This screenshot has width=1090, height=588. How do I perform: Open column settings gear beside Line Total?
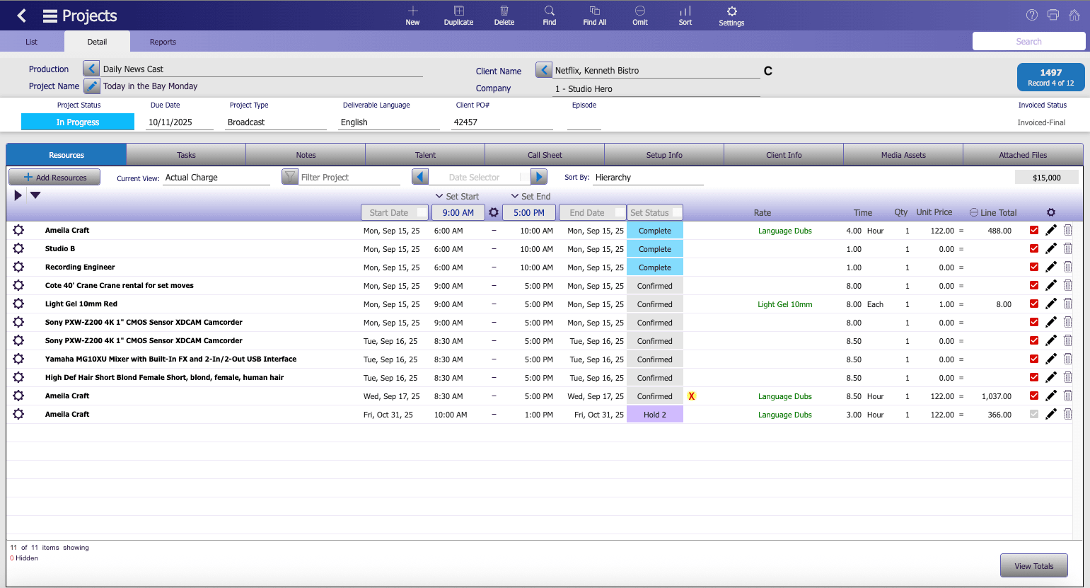(1051, 212)
